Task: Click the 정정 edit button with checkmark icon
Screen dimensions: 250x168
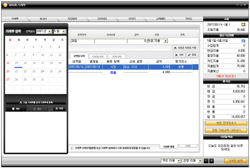Action: [192, 54]
